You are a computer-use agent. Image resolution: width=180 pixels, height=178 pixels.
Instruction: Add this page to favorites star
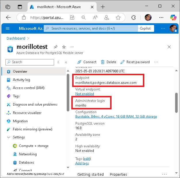pyautogui.click(x=118, y=18)
